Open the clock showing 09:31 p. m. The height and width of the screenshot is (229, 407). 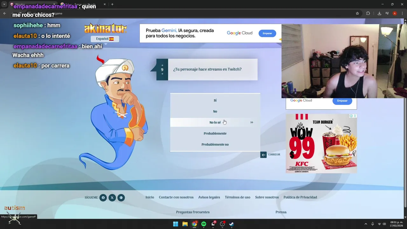click(397, 224)
